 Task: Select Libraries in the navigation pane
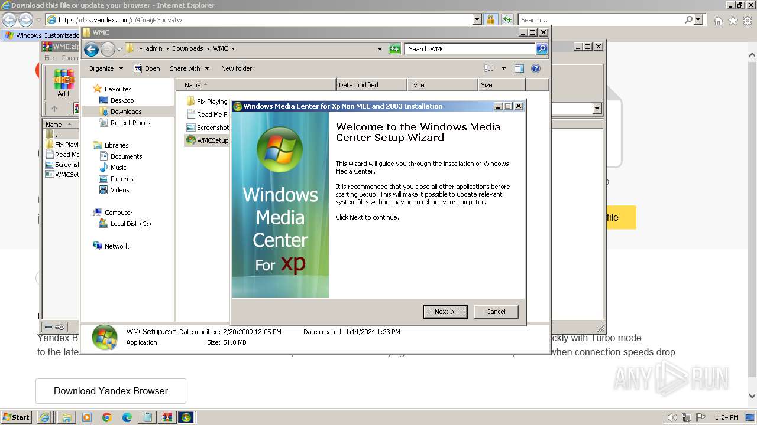(x=117, y=145)
